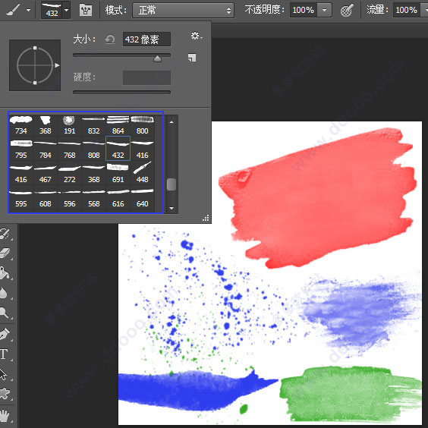Image resolution: width=428 pixels, height=428 pixels.
Task: Open the tool preset picker arrow
Action: point(28,10)
